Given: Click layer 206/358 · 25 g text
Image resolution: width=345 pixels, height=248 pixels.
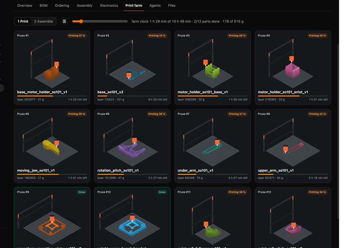Looking at the screenshot, I should tap(191, 100).
